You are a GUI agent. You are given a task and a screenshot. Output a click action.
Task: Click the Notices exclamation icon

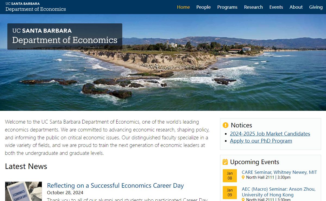click(225, 125)
